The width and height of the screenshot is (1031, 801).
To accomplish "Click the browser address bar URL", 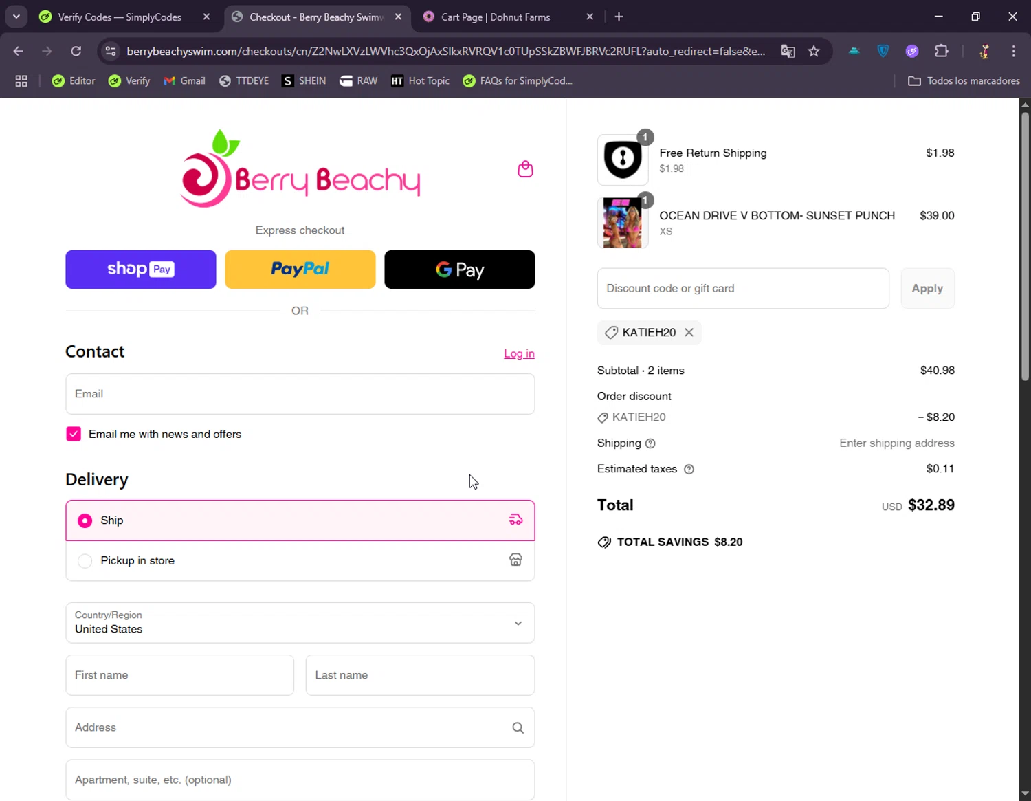I will [x=445, y=51].
